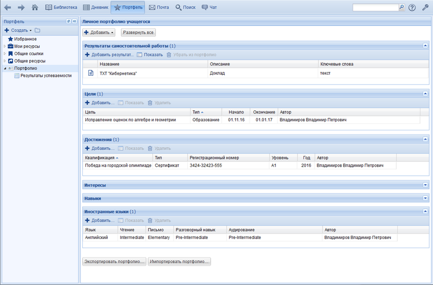
Task: Collapse the Цели section
Action: pos(425,94)
